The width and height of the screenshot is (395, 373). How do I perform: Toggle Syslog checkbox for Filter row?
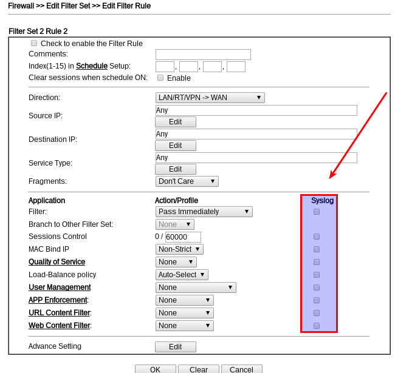pos(316,212)
